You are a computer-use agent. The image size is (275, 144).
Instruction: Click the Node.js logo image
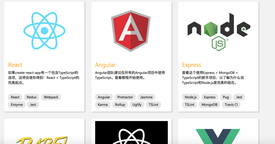click(x=219, y=32)
